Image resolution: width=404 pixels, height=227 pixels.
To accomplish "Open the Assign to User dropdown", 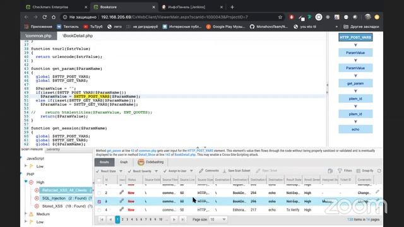I will tap(191, 171).
